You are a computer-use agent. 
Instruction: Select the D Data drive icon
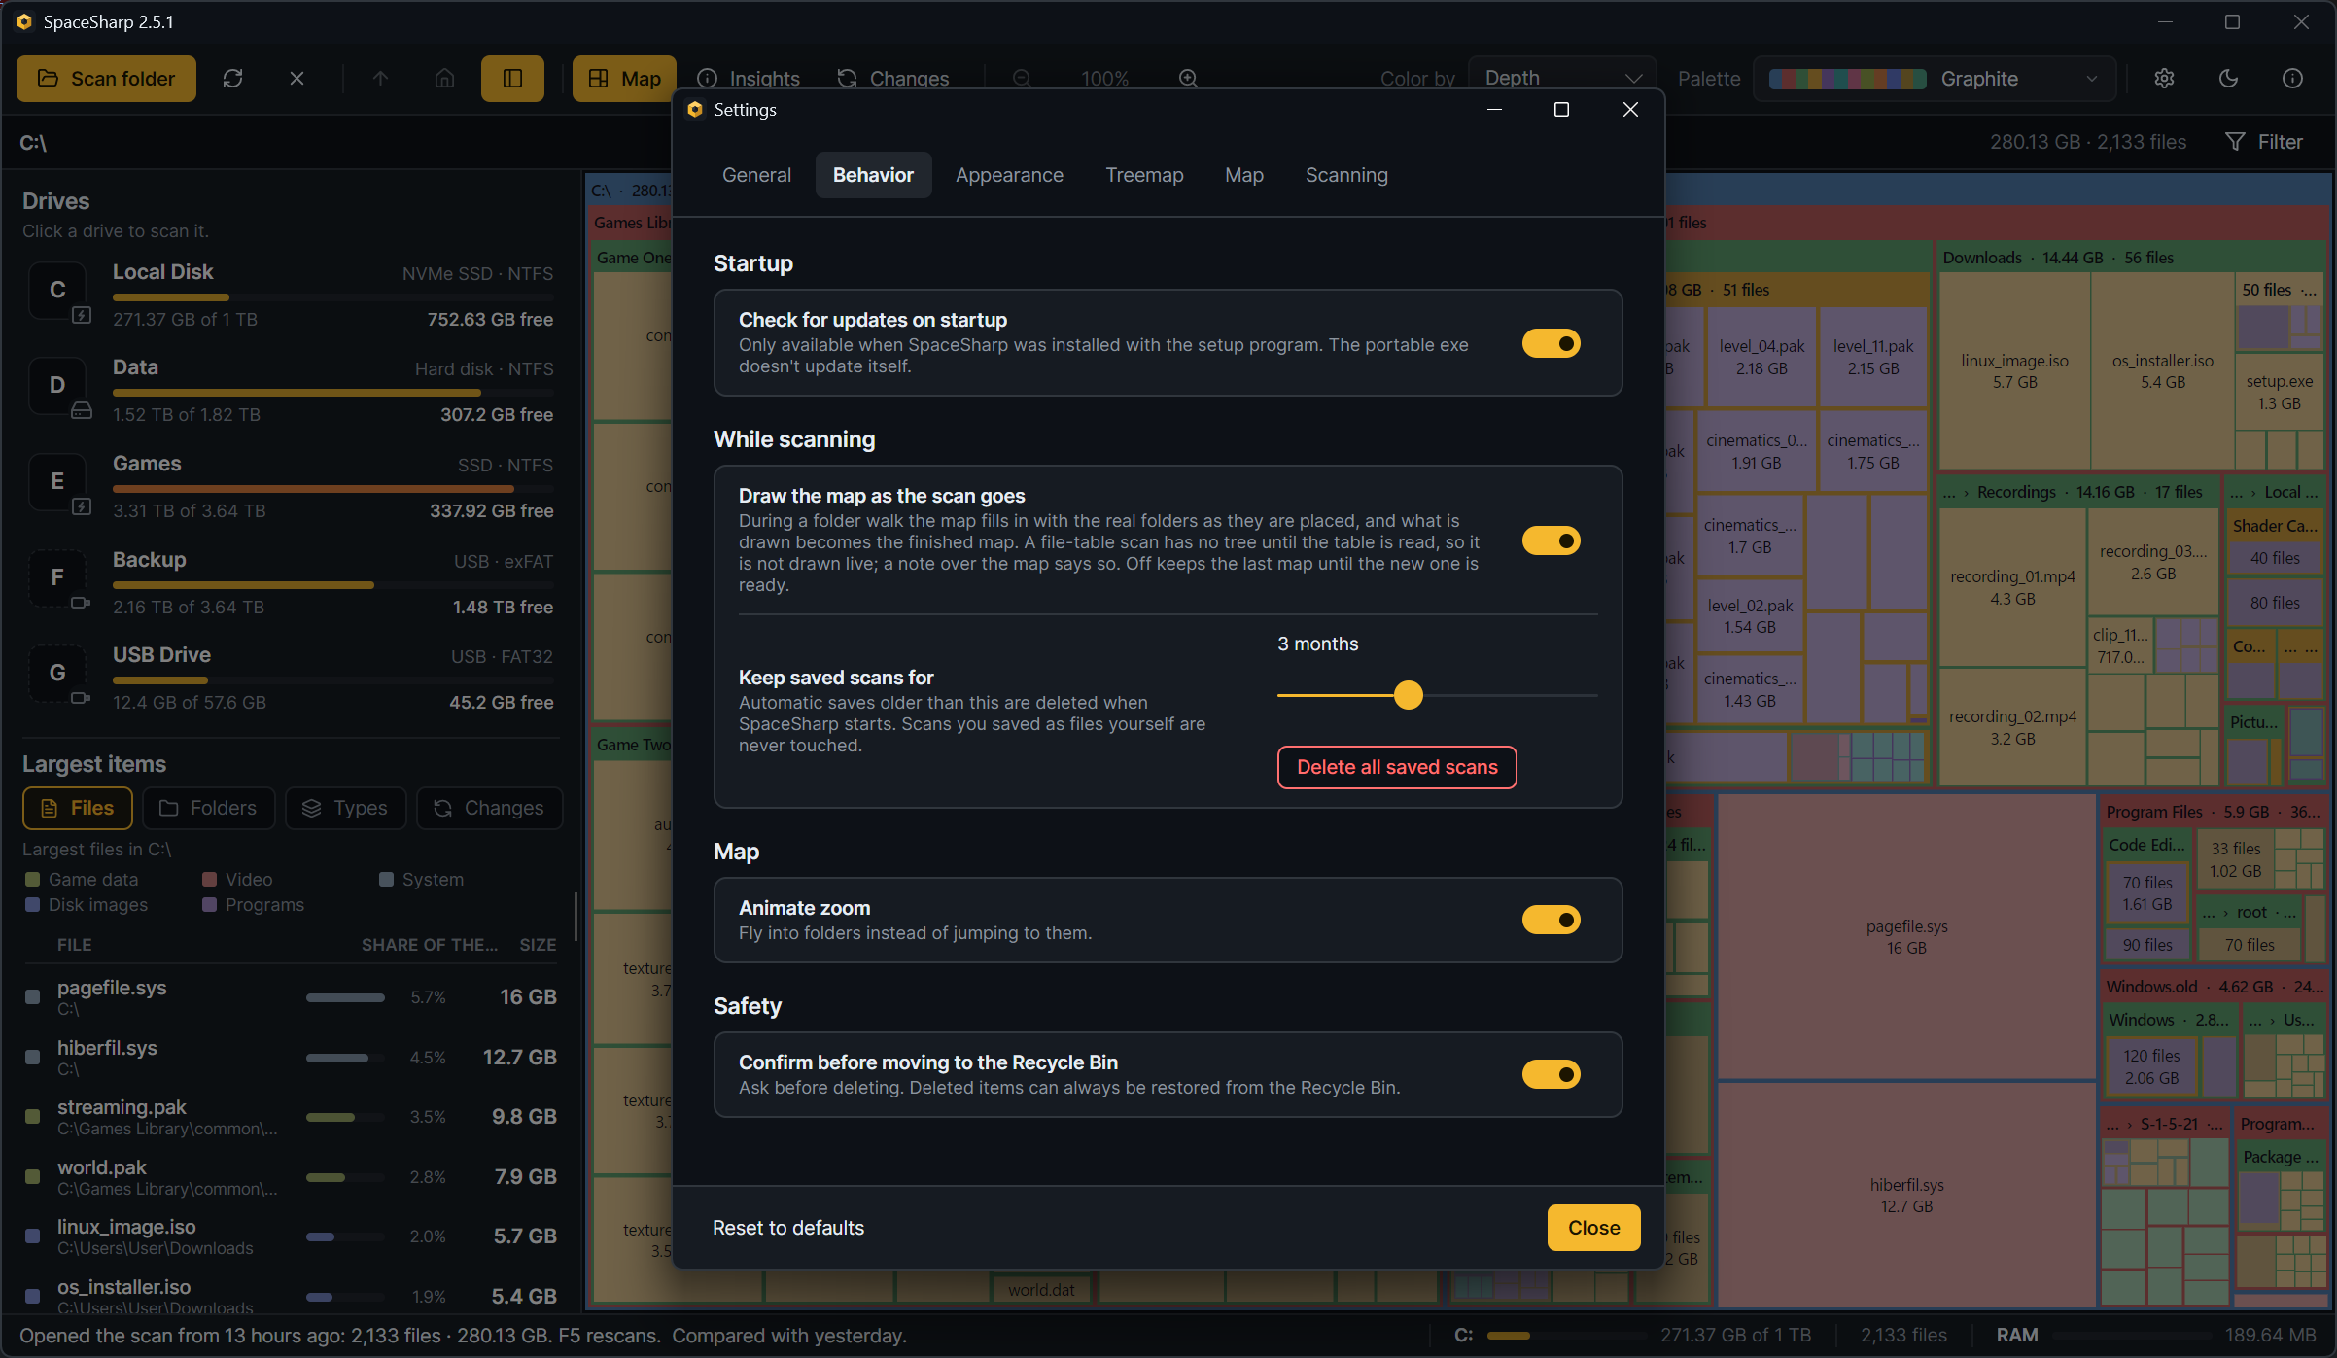58,385
